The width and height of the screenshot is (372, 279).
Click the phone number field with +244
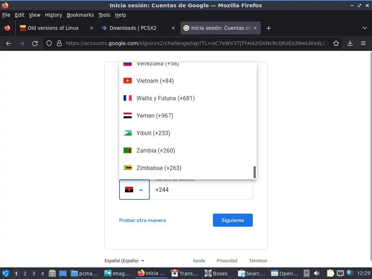[201, 190]
